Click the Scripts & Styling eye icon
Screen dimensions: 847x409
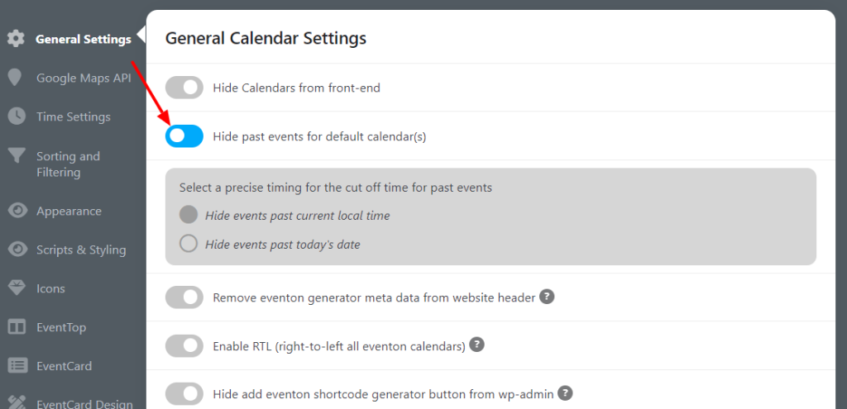tap(17, 250)
